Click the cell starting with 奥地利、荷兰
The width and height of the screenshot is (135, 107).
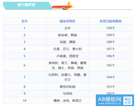(67, 65)
